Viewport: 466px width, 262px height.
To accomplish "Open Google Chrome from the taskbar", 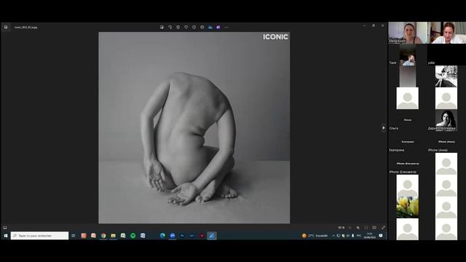I will [x=103, y=236].
